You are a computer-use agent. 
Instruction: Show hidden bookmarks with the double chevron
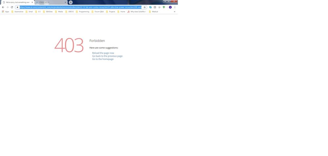pos(174,12)
